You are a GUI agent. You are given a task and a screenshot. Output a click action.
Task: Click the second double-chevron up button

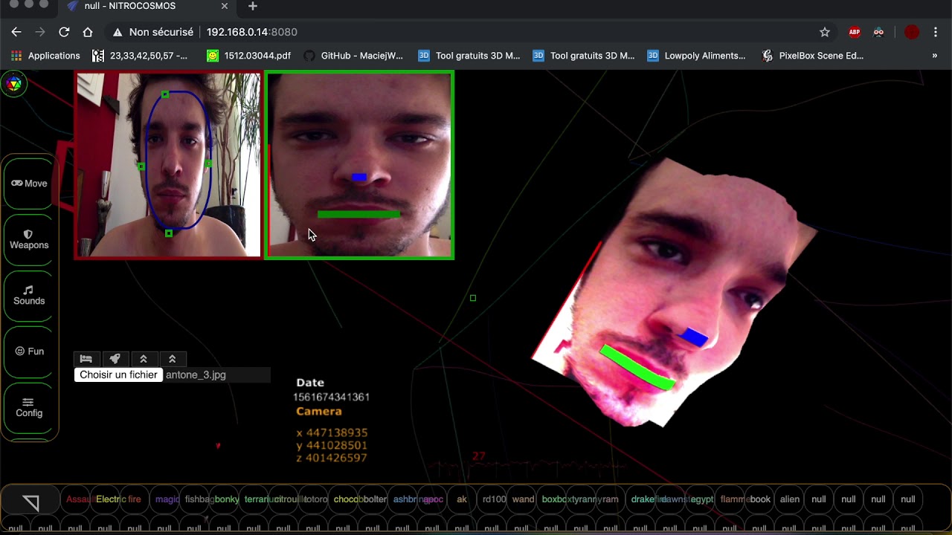point(172,359)
